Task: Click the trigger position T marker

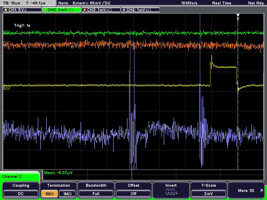Action: click(x=238, y=17)
